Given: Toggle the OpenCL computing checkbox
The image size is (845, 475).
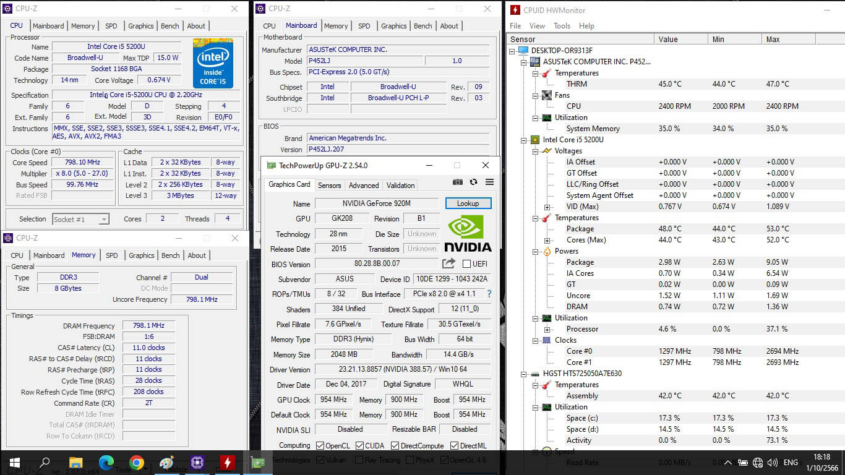Looking at the screenshot, I should point(320,445).
